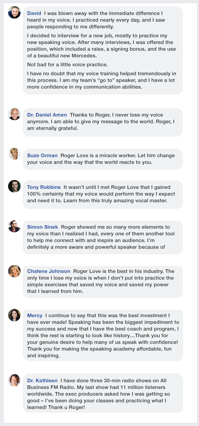The image size is (199, 426).
Task: Open the Chalene Johnson name link
Action: [x=48, y=271]
